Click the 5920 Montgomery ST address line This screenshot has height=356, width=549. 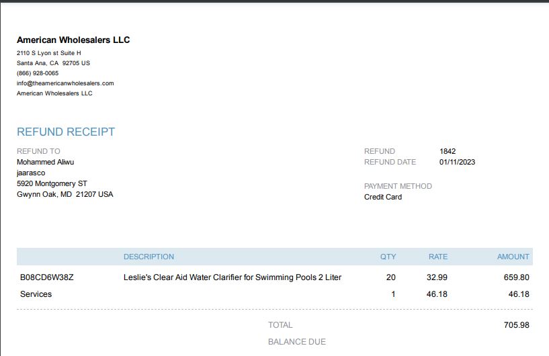coord(52,183)
